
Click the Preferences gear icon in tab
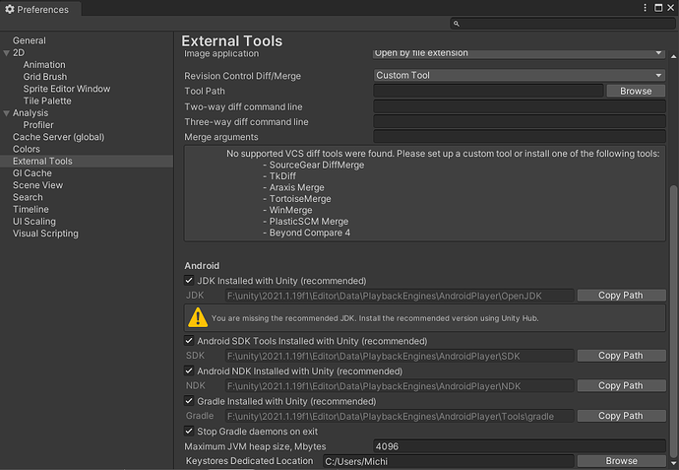[10, 10]
